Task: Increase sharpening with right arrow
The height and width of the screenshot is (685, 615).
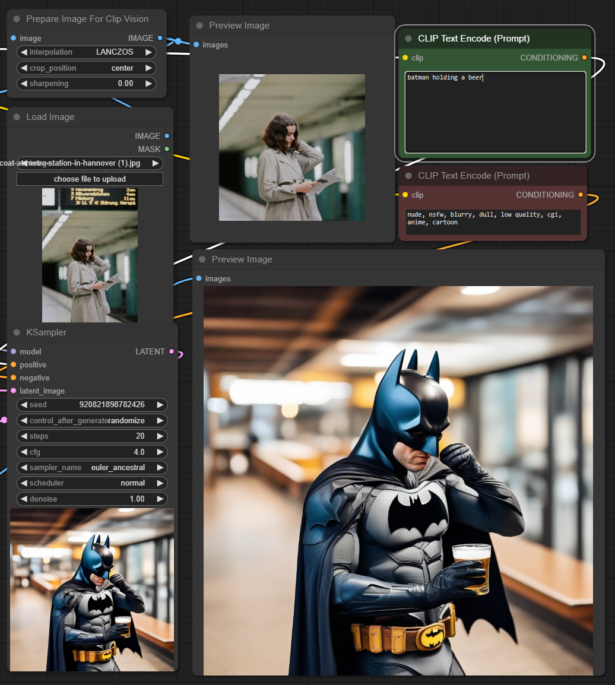Action: [x=149, y=84]
